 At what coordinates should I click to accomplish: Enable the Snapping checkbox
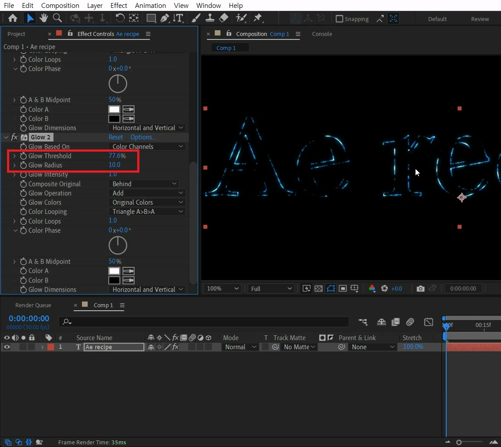[339, 19]
